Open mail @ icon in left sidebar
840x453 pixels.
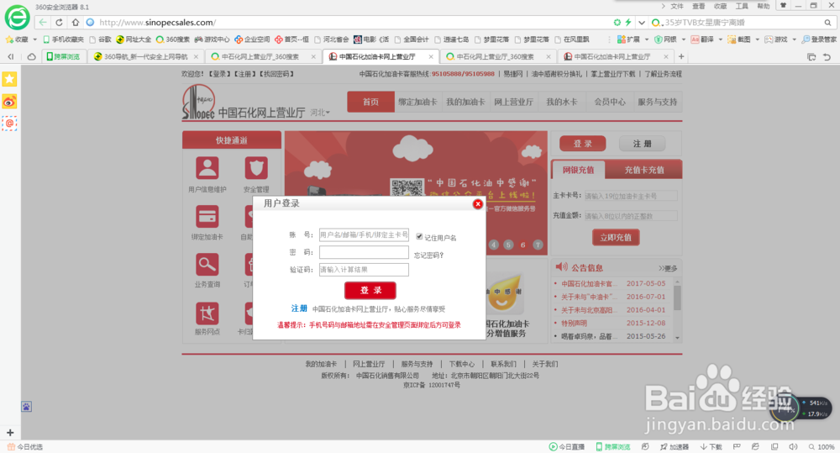click(x=9, y=124)
